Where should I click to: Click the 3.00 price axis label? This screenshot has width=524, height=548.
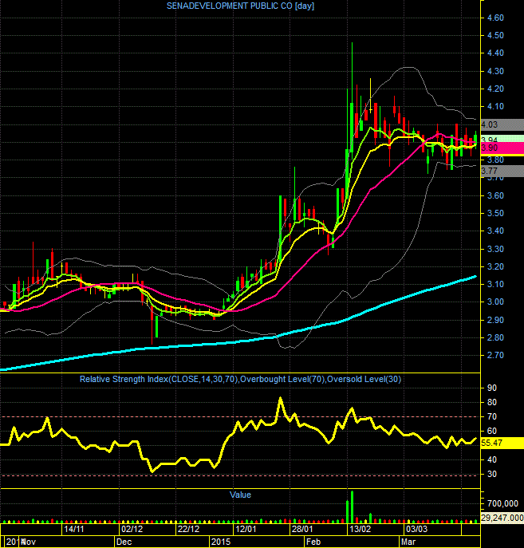tap(495, 302)
